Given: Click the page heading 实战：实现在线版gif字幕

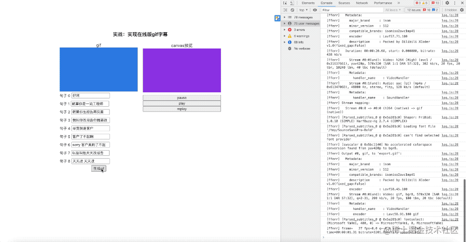Looking at the screenshot, I should 140,34.
